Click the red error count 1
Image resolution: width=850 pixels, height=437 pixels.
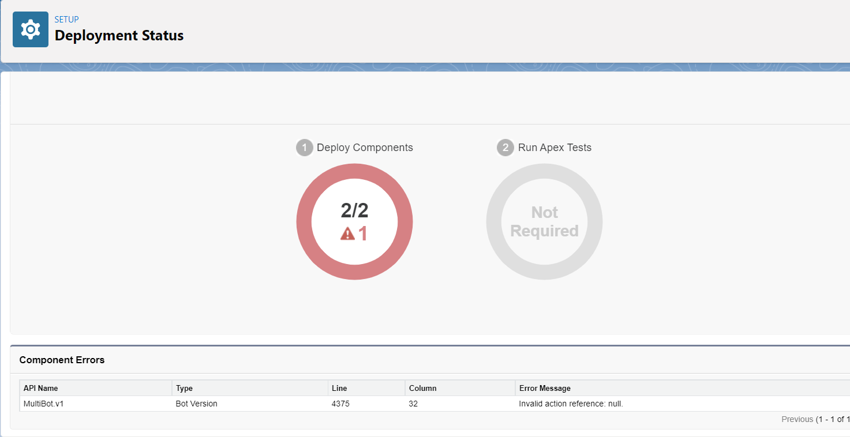363,233
